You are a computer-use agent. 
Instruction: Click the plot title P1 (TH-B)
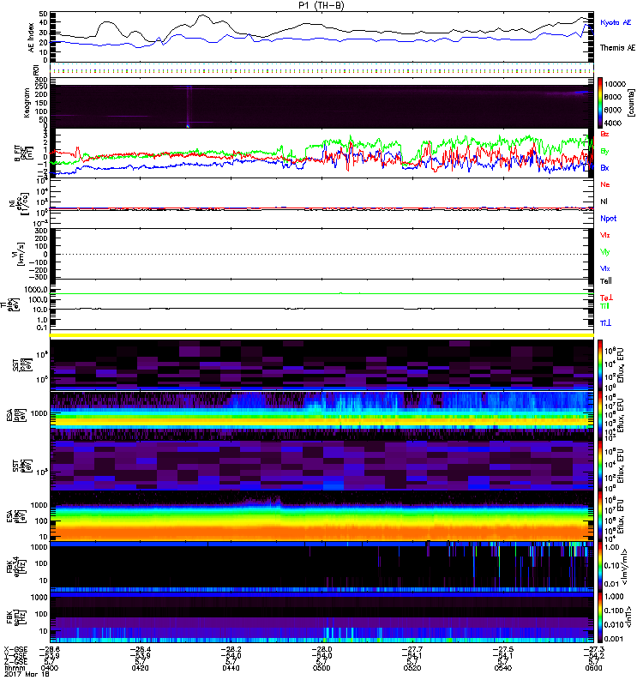pos(321,5)
